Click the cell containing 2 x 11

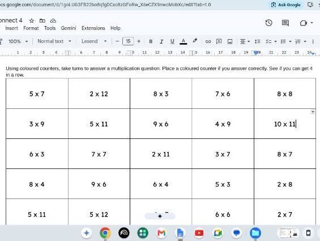161,154
